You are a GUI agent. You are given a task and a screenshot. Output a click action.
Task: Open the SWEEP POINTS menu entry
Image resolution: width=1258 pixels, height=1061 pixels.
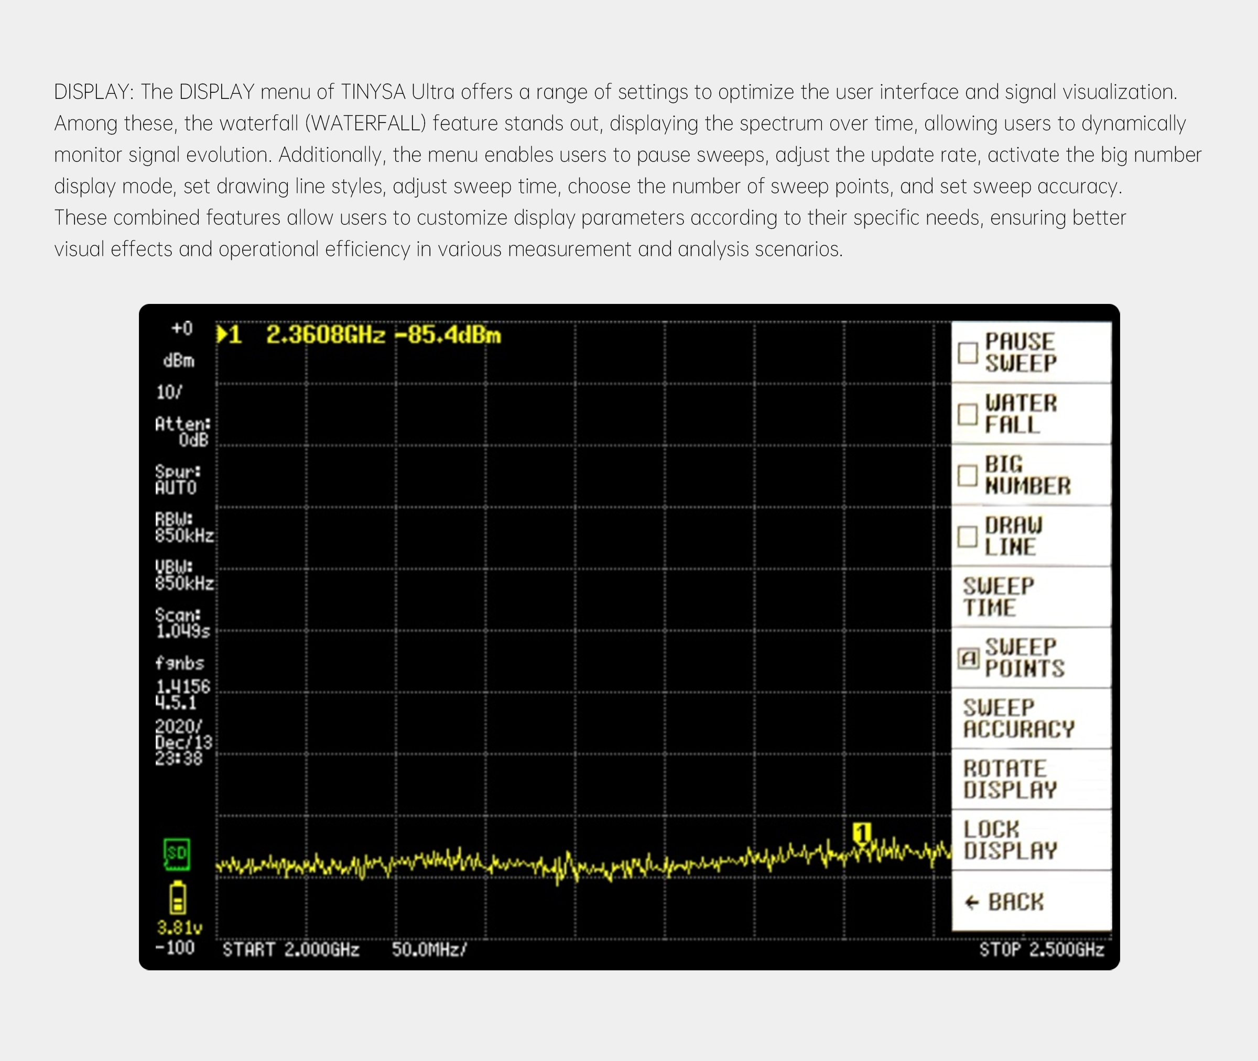pos(1031,658)
